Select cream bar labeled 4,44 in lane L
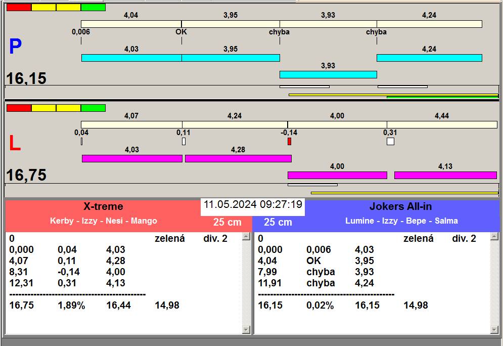503x346 pixels. click(x=442, y=124)
